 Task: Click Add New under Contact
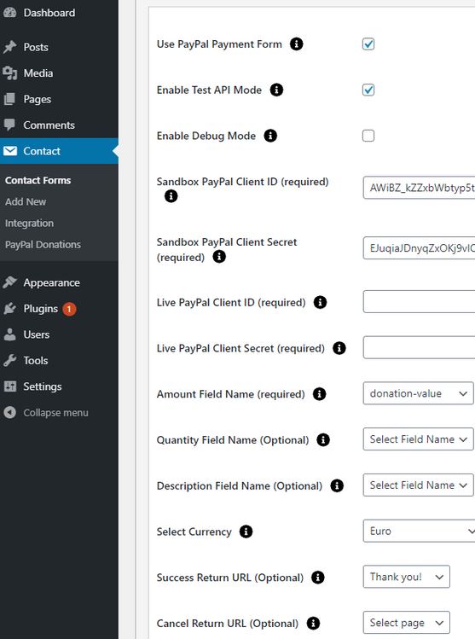tap(26, 201)
